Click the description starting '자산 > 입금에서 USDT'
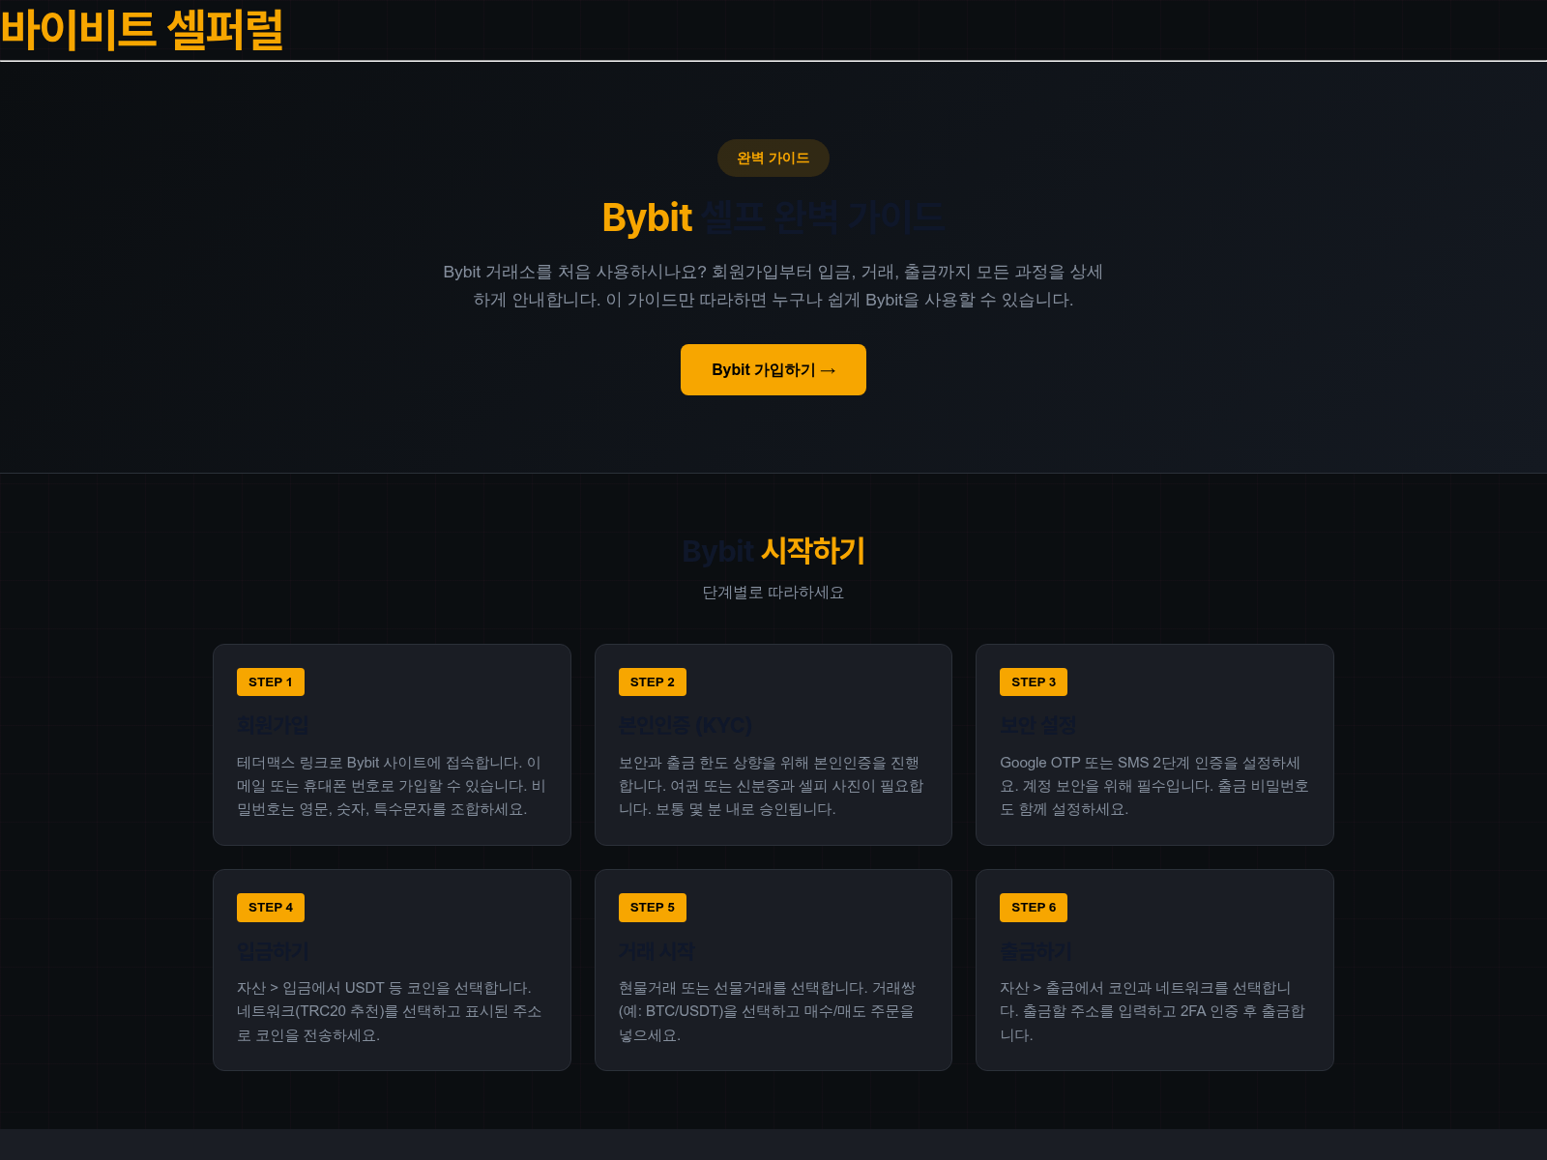Viewport: 1547px width, 1160px height. (x=392, y=1011)
